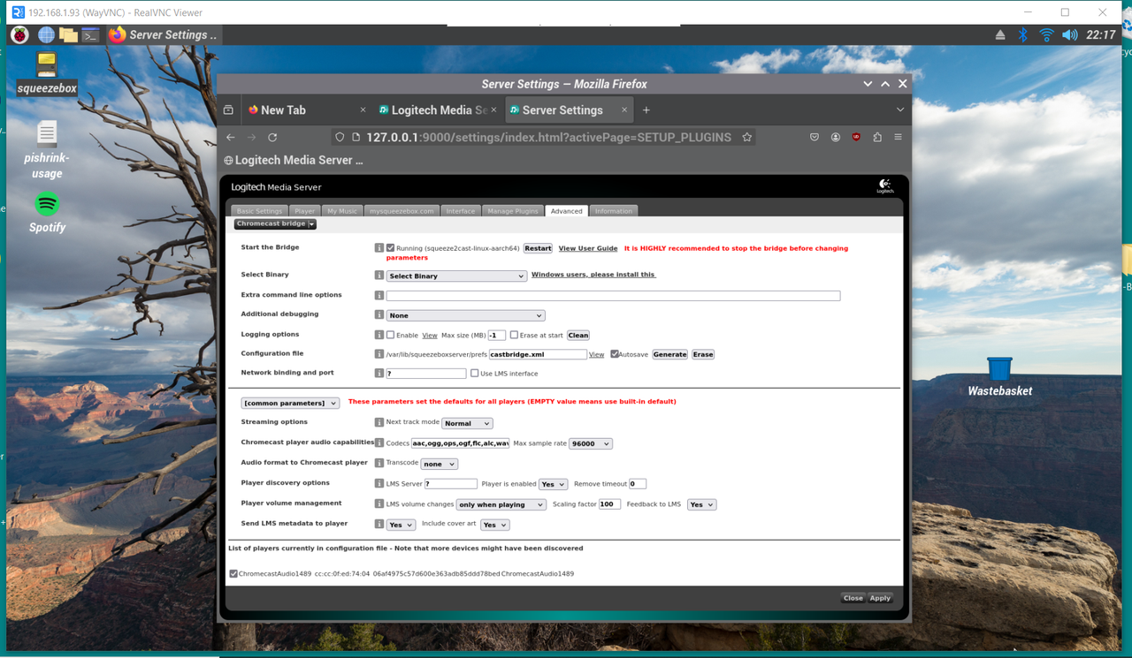Open the squeezebox desktop icon
This screenshot has height=658, width=1132.
(47, 72)
